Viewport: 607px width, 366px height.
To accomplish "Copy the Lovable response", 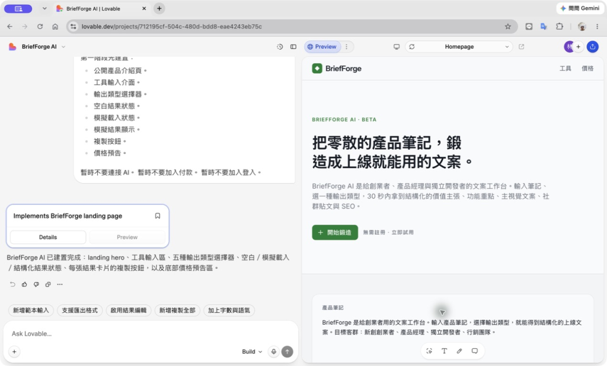I will coord(48,284).
